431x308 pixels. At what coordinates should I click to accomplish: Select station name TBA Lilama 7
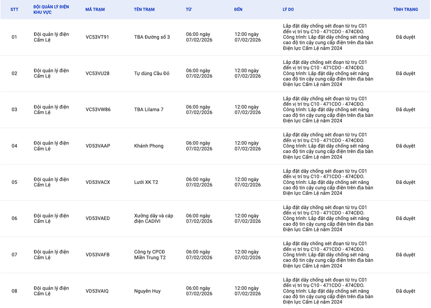click(x=149, y=109)
